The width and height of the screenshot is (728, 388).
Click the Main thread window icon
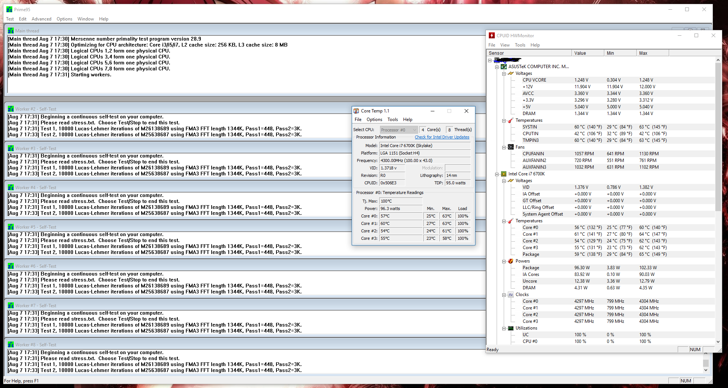click(11, 31)
